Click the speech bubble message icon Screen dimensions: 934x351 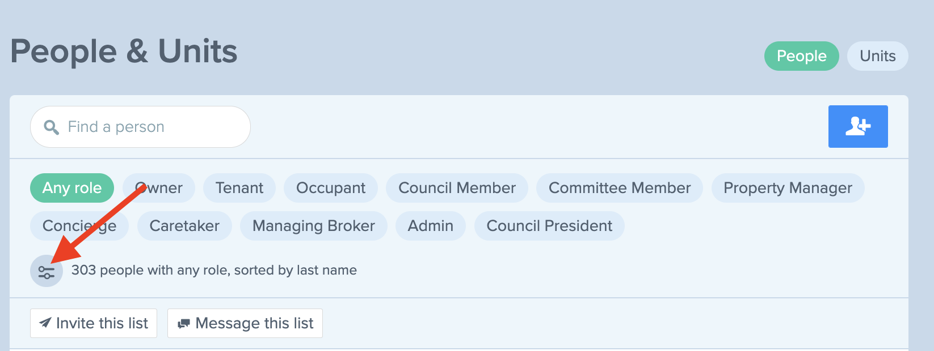[x=183, y=324]
